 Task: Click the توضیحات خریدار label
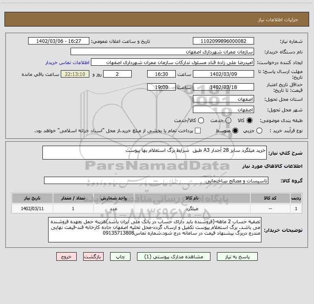[x=283, y=230]
